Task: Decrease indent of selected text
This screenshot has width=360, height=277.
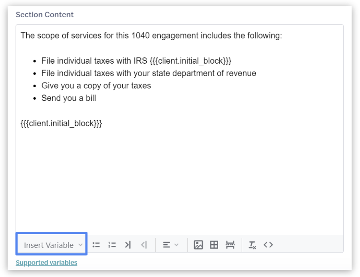Action: click(144, 245)
